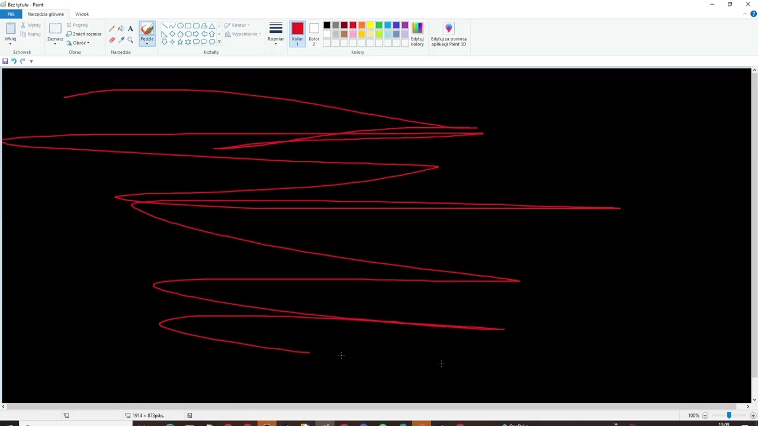Image resolution: width=758 pixels, height=426 pixels.
Task: Open Edytuj za pomocą aplikacji Paint 3D
Action: click(x=448, y=34)
